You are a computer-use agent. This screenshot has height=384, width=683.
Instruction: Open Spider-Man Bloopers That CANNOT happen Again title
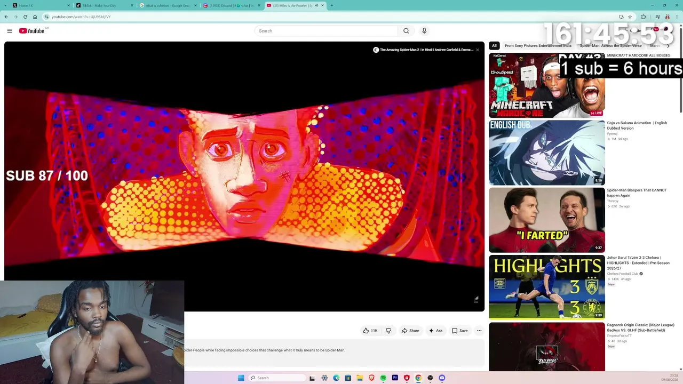637,193
